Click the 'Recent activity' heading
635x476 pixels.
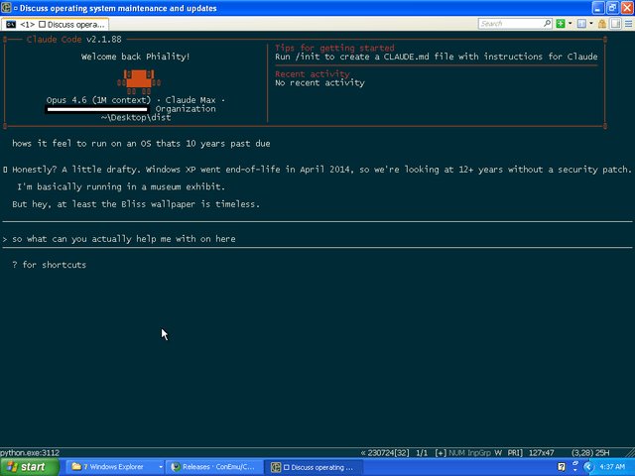pos(313,74)
